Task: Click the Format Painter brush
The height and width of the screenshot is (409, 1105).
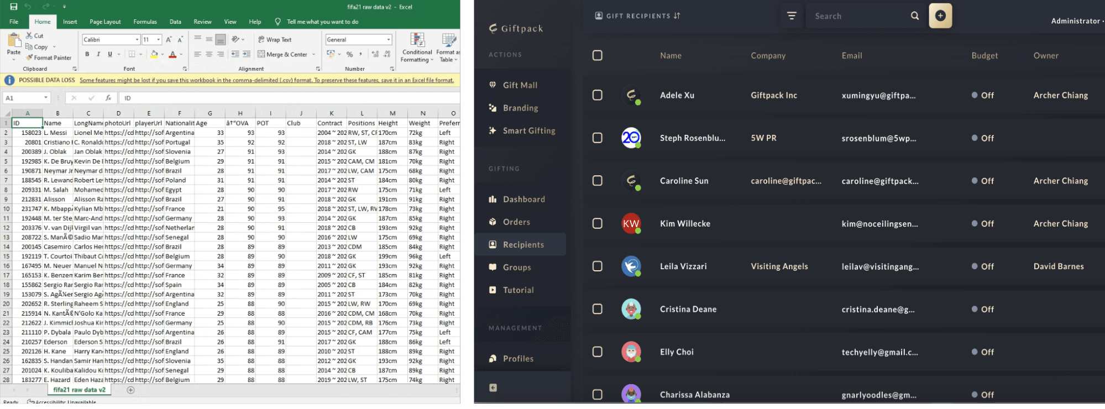Action: pyautogui.click(x=48, y=57)
